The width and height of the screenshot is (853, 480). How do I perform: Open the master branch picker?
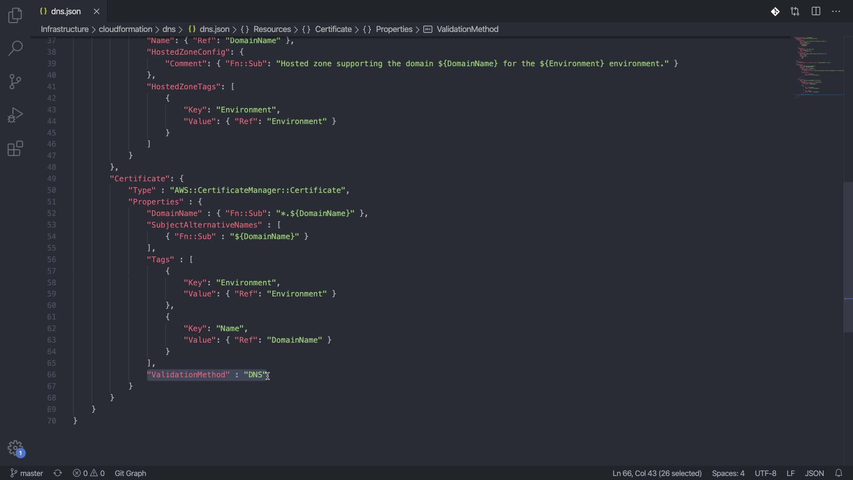(27, 473)
